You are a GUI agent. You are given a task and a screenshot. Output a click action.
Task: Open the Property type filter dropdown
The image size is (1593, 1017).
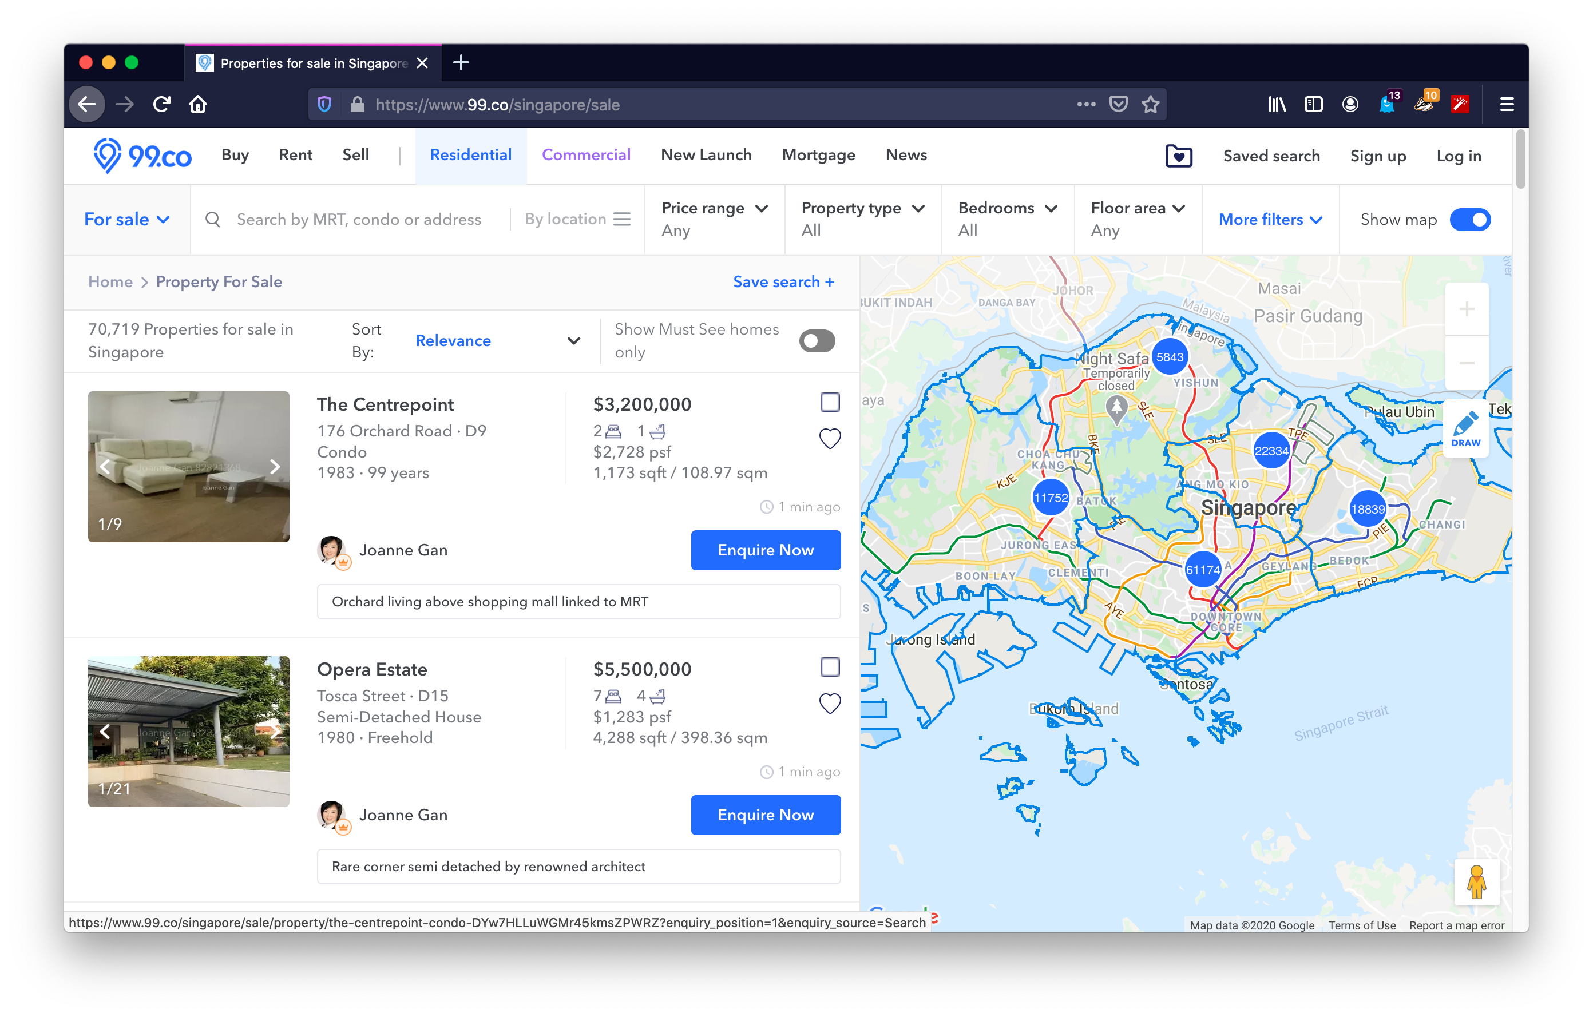point(862,219)
